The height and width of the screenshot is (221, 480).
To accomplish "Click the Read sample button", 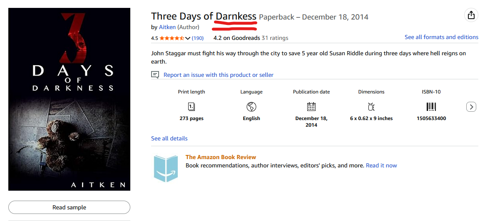I will point(69,207).
